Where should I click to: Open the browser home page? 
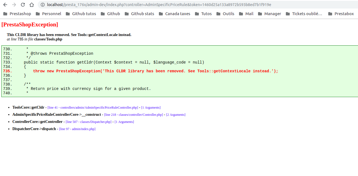(31, 4)
